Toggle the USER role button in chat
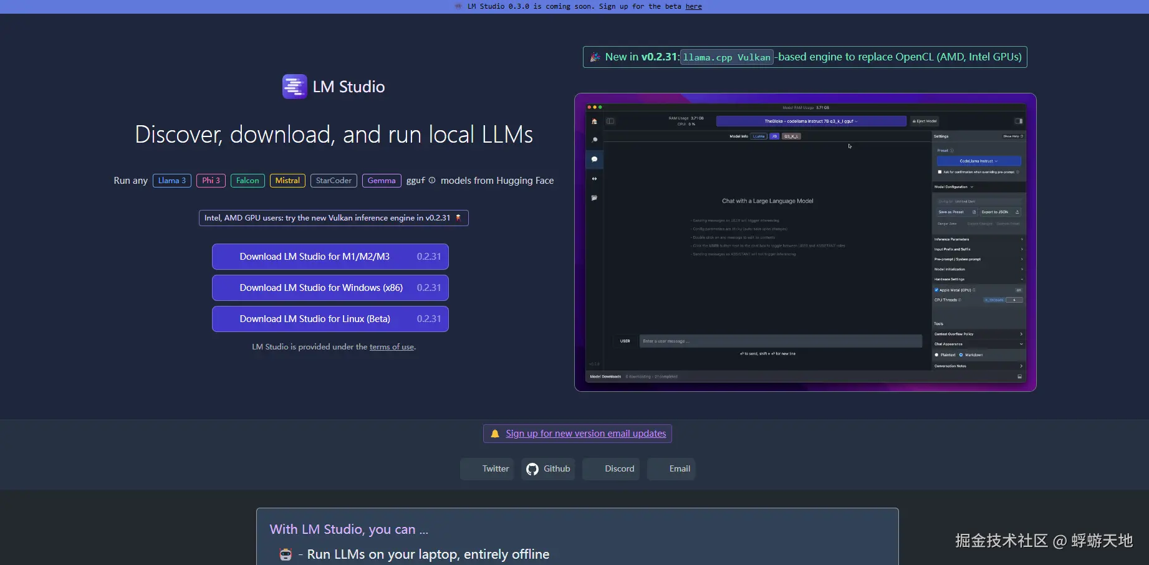 pos(625,341)
